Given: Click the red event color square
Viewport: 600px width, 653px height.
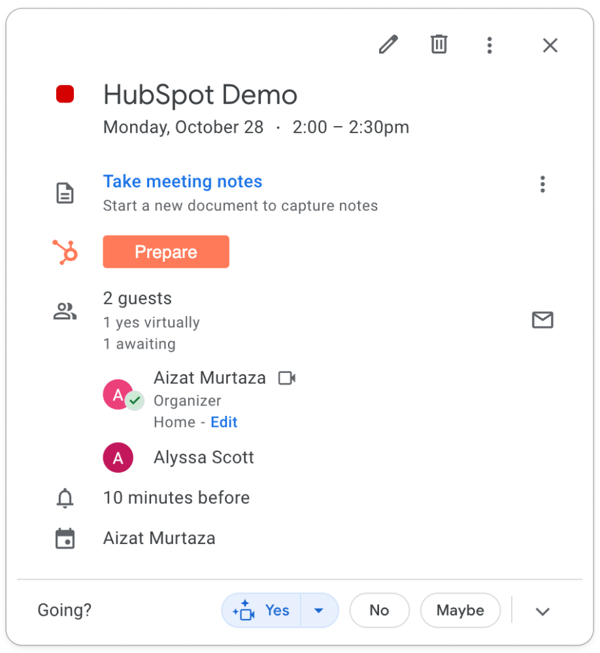Looking at the screenshot, I should pyautogui.click(x=65, y=93).
